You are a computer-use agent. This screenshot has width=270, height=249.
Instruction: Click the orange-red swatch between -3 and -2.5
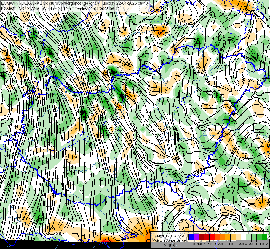pos(217,237)
